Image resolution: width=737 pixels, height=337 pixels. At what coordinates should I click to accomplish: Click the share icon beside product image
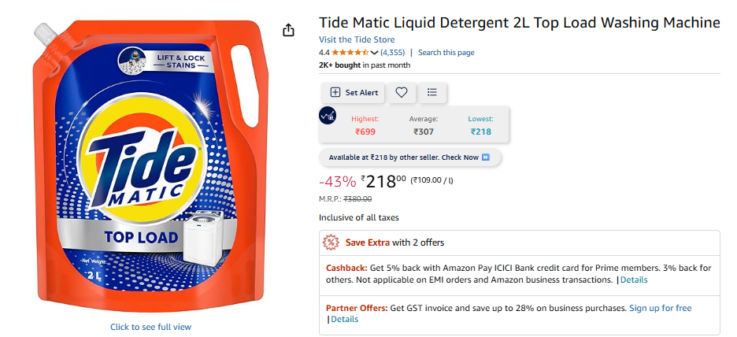click(288, 30)
